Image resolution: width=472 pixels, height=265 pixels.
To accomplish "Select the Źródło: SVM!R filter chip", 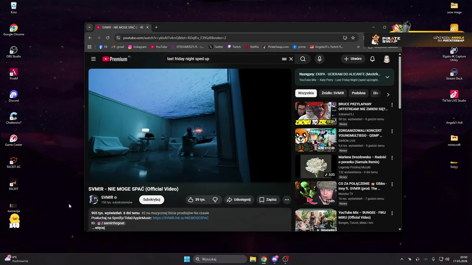I will (x=333, y=93).
